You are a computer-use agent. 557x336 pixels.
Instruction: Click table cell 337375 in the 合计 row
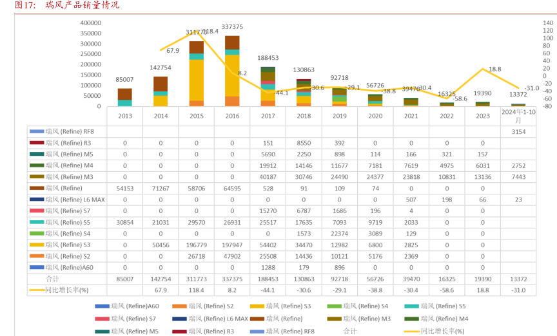232,279
